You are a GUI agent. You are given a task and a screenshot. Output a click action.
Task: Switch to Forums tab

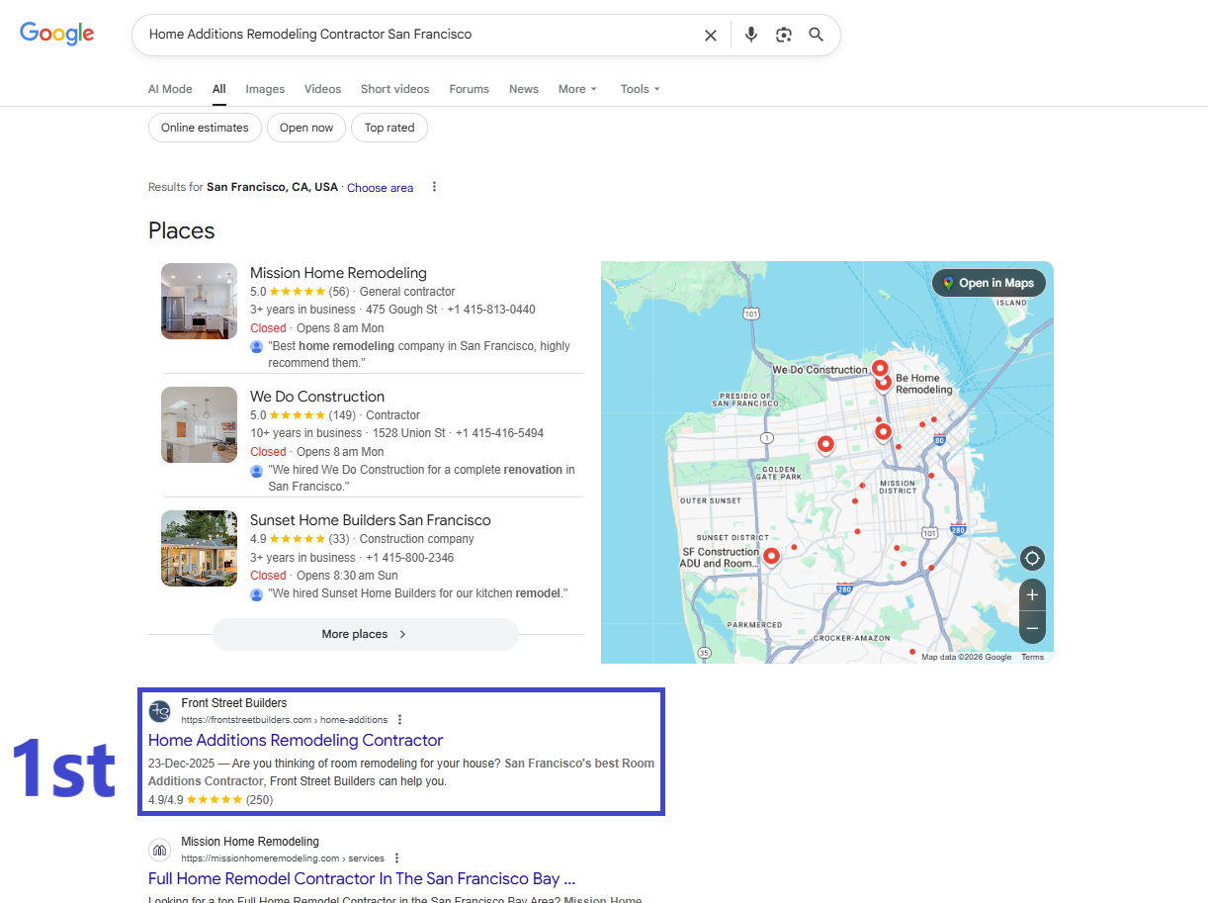(x=469, y=89)
